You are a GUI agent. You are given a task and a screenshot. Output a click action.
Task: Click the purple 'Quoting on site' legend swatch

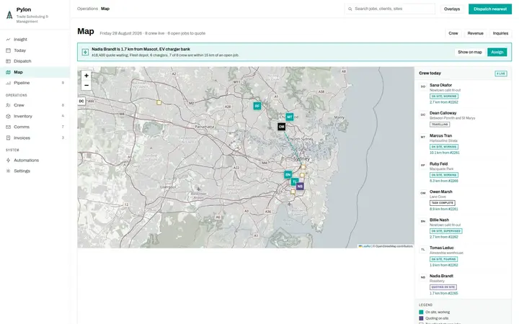421,318
